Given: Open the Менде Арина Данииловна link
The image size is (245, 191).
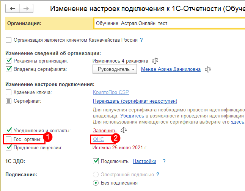Looking at the screenshot, I should pos(171,69).
